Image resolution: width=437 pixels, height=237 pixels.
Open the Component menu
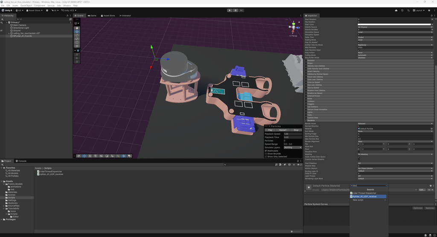pyautogui.click(x=40, y=6)
